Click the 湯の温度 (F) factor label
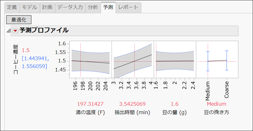The height and width of the screenshot is (131, 253). (x=90, y=112)
